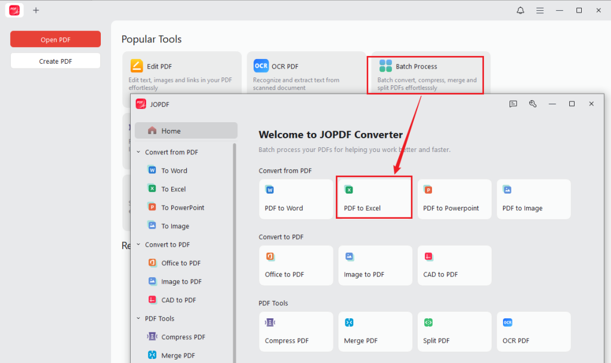Click the Open PDF button
611x363 pixels.
coord(55,39)
